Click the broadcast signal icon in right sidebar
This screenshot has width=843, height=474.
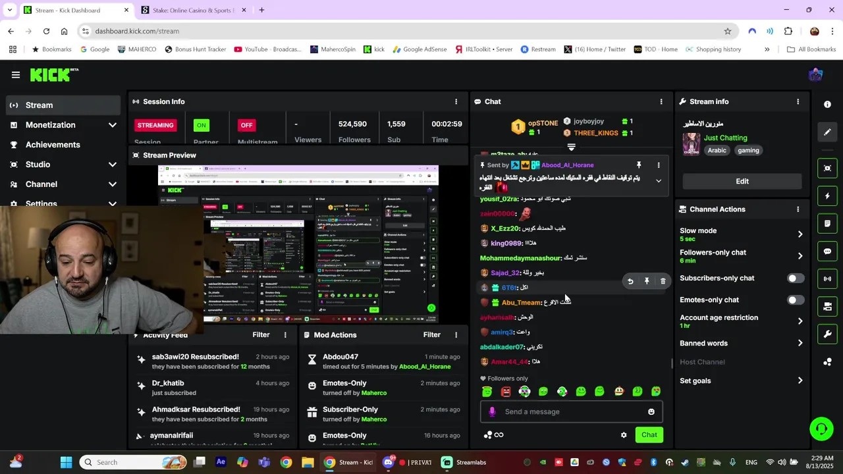click(x=827, y=278)
